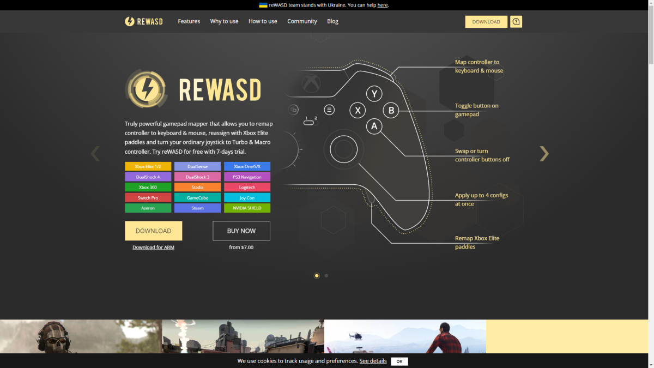Click the B button on controller diagram
This screenshot has width=654, height=368.
[391, 111]
